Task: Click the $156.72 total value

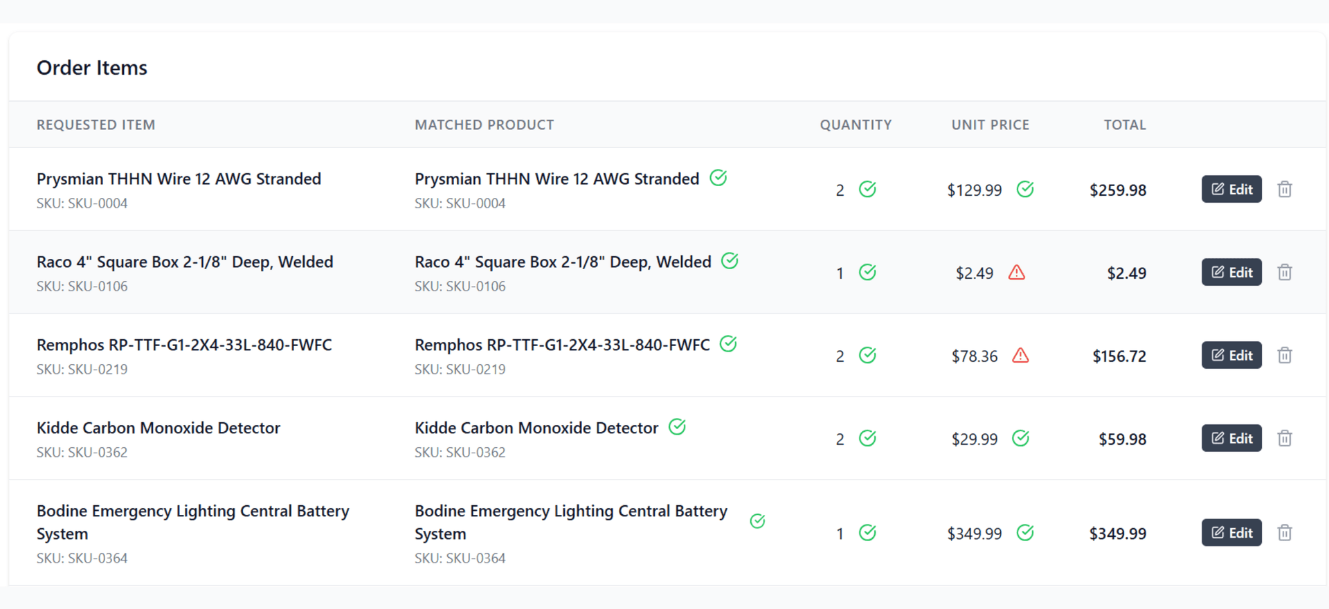Action: point(1119,356)
